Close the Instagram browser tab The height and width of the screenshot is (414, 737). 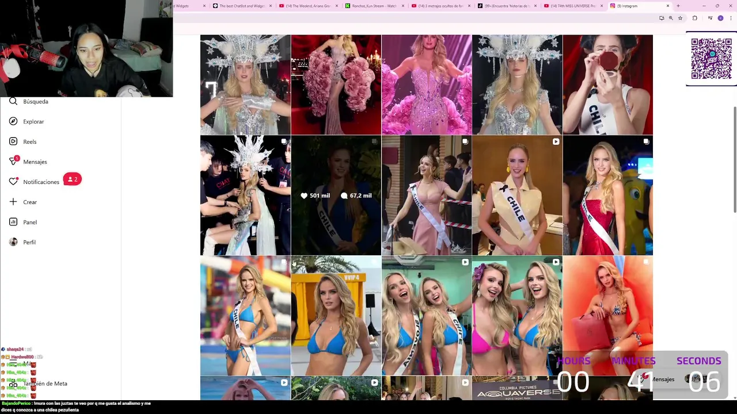tap(668, 6)
